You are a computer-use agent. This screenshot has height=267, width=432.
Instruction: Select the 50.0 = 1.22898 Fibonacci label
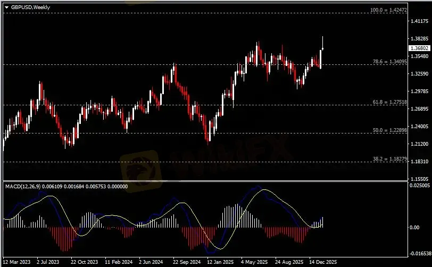click(x=390, y=130)
